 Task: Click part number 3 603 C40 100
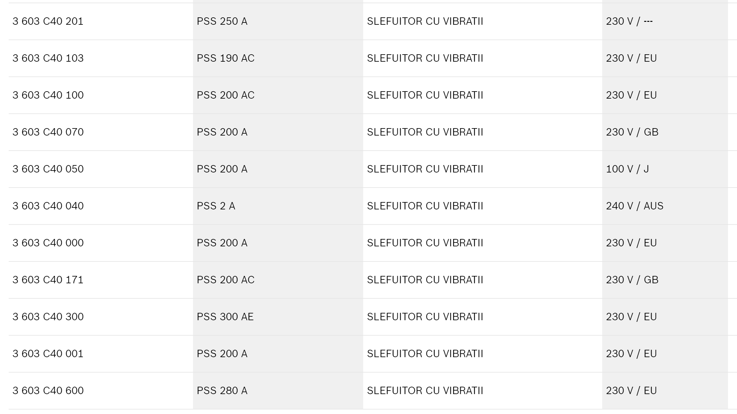click(x=48, y=95)
